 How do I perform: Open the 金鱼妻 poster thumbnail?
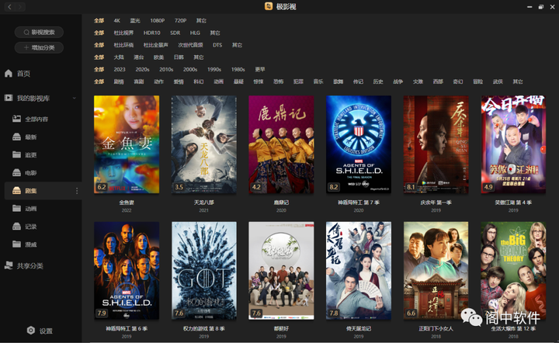pyautogui.click(x=126, y=144)
